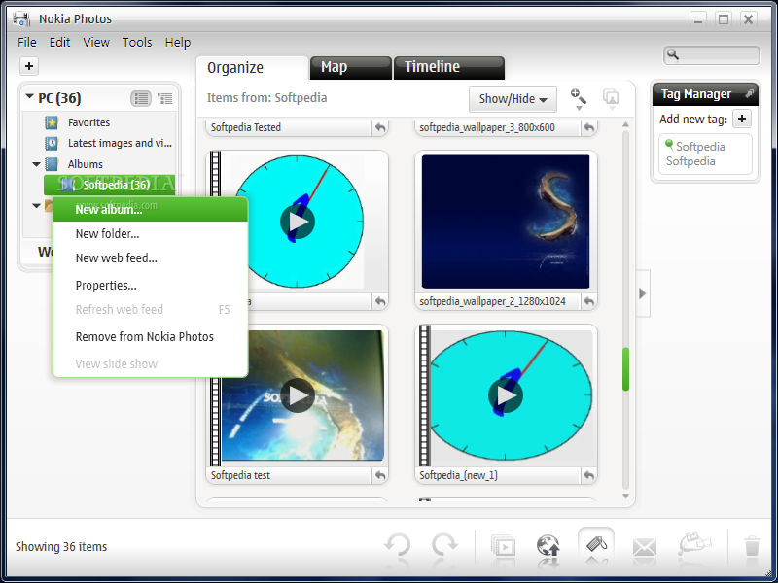Viewport: 778px width, 583px height.
Task: Click the Nokia Photos app icon
Action: 21,19
